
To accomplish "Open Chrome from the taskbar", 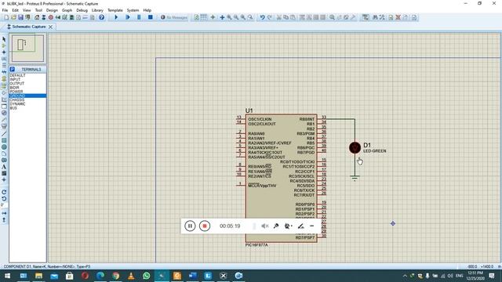I will click(x=115, y=276).
